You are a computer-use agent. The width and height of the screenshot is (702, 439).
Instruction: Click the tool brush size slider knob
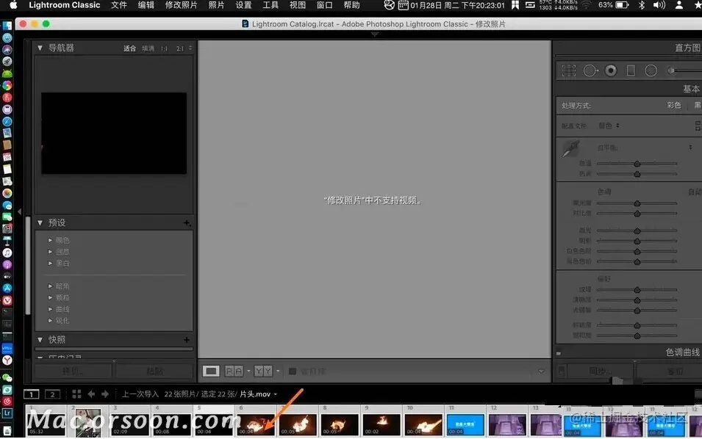click(670, 70)
